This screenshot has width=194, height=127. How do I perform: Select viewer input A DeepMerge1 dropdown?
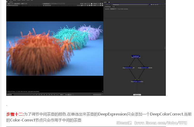coord(46,4)
